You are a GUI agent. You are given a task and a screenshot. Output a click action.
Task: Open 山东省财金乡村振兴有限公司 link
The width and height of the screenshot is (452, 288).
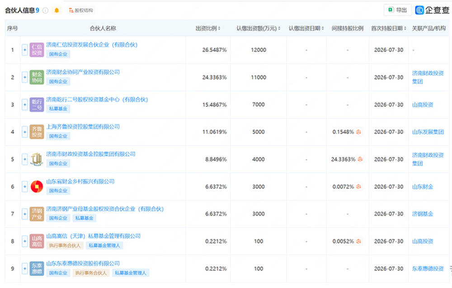[x=80, y=181]
